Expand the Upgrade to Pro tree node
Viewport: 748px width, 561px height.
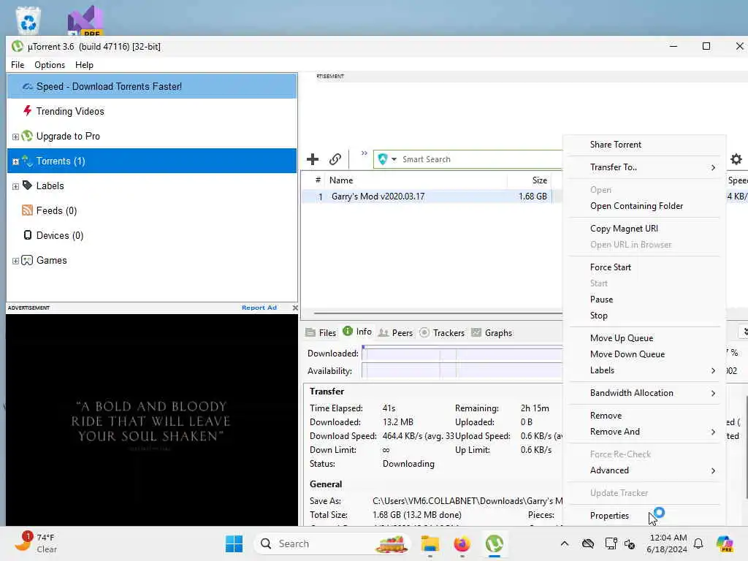15,137
